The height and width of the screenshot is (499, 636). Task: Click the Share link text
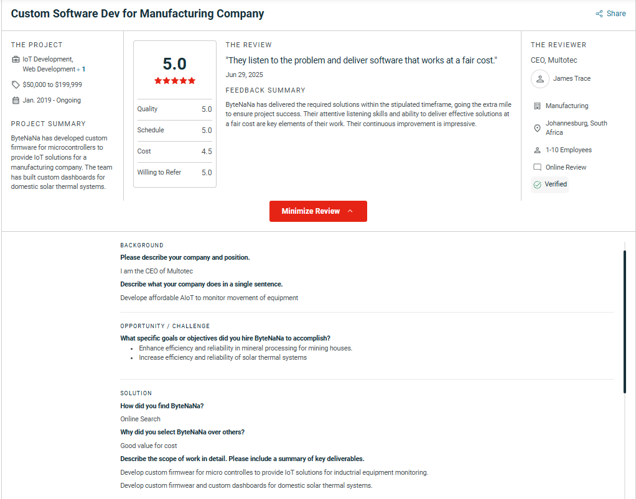(x=616, y=14)
